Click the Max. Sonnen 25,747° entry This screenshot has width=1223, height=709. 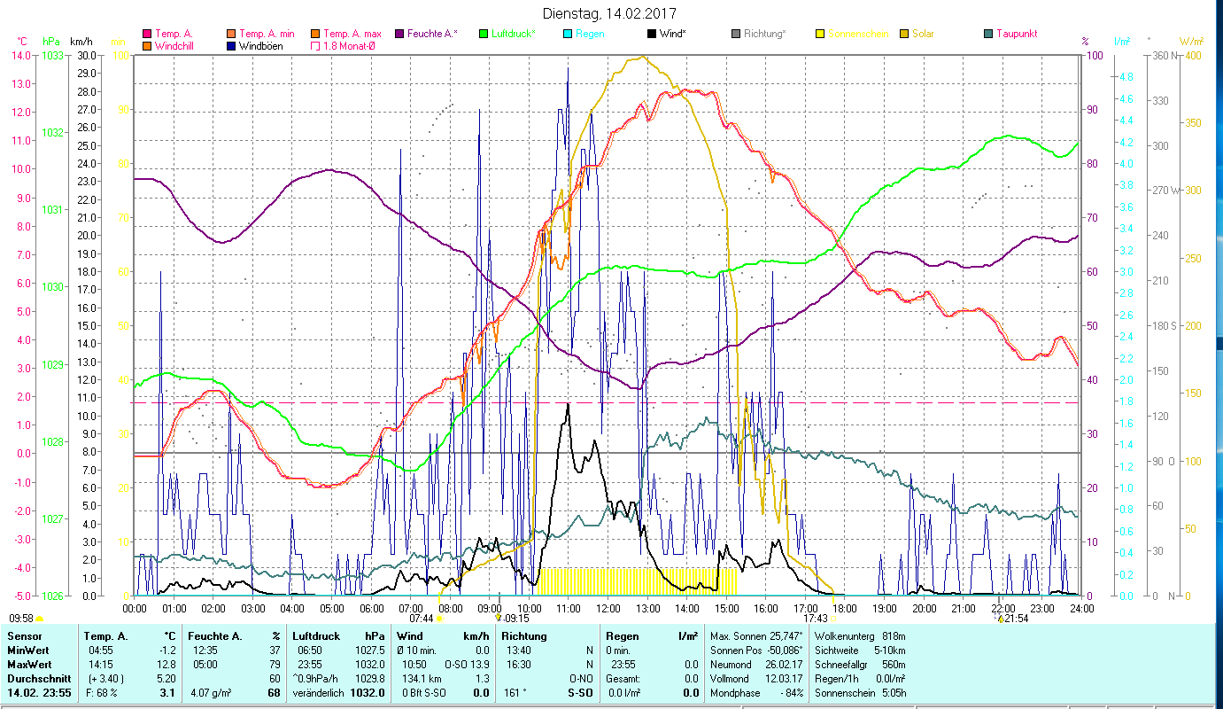coord(757,635)
